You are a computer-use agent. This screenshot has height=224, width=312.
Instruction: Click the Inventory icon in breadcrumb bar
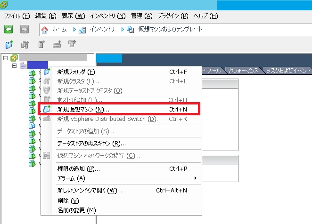82,29
